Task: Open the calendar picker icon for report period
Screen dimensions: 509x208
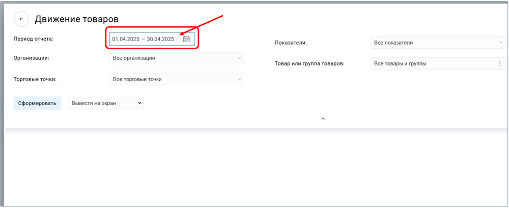Action: point(186,39)
